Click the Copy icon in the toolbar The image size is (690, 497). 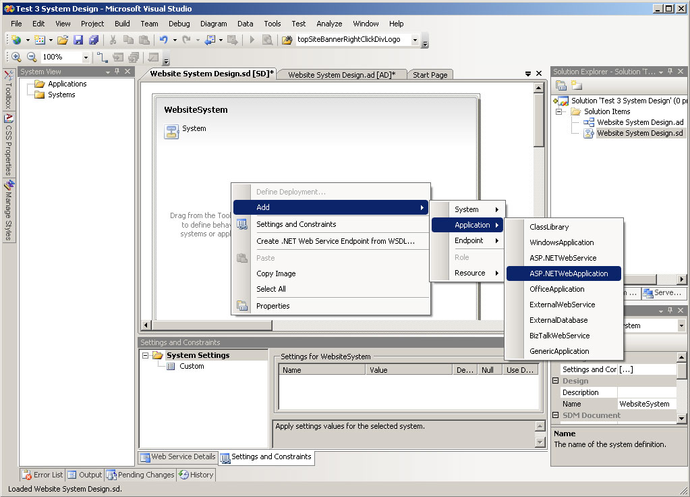pyautogui.click(x=129, y=40)
